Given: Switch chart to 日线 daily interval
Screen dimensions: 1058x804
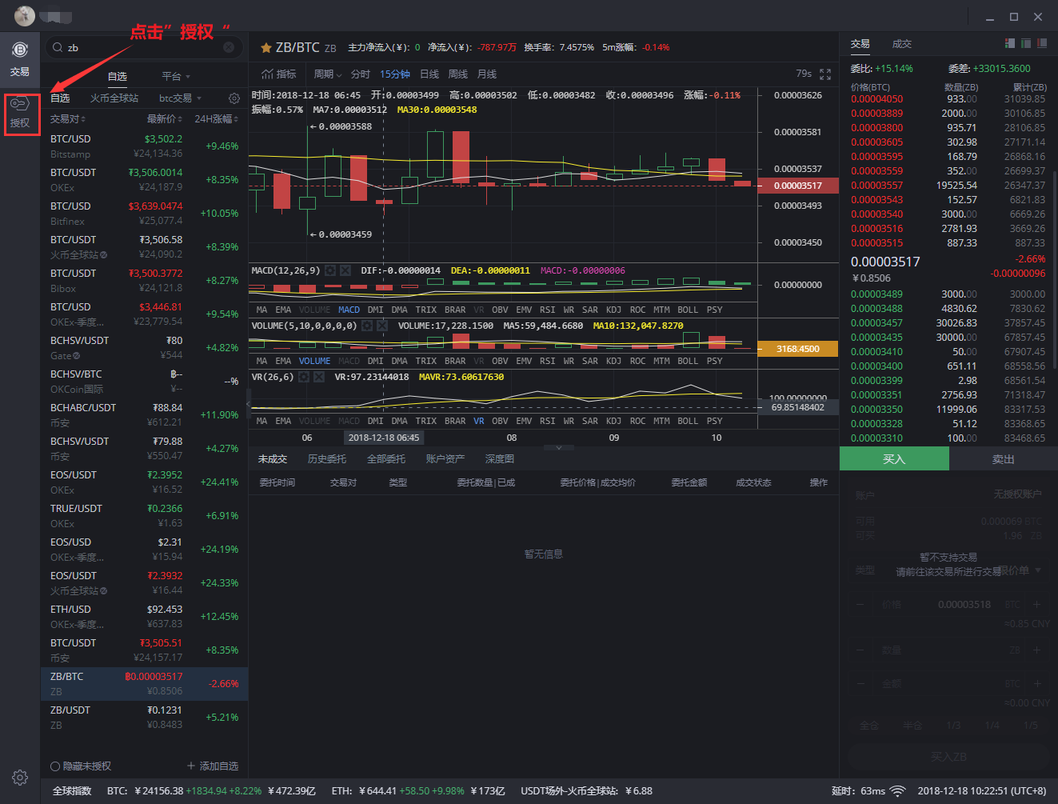Looking at the screenshot, I should pos(429,74).
